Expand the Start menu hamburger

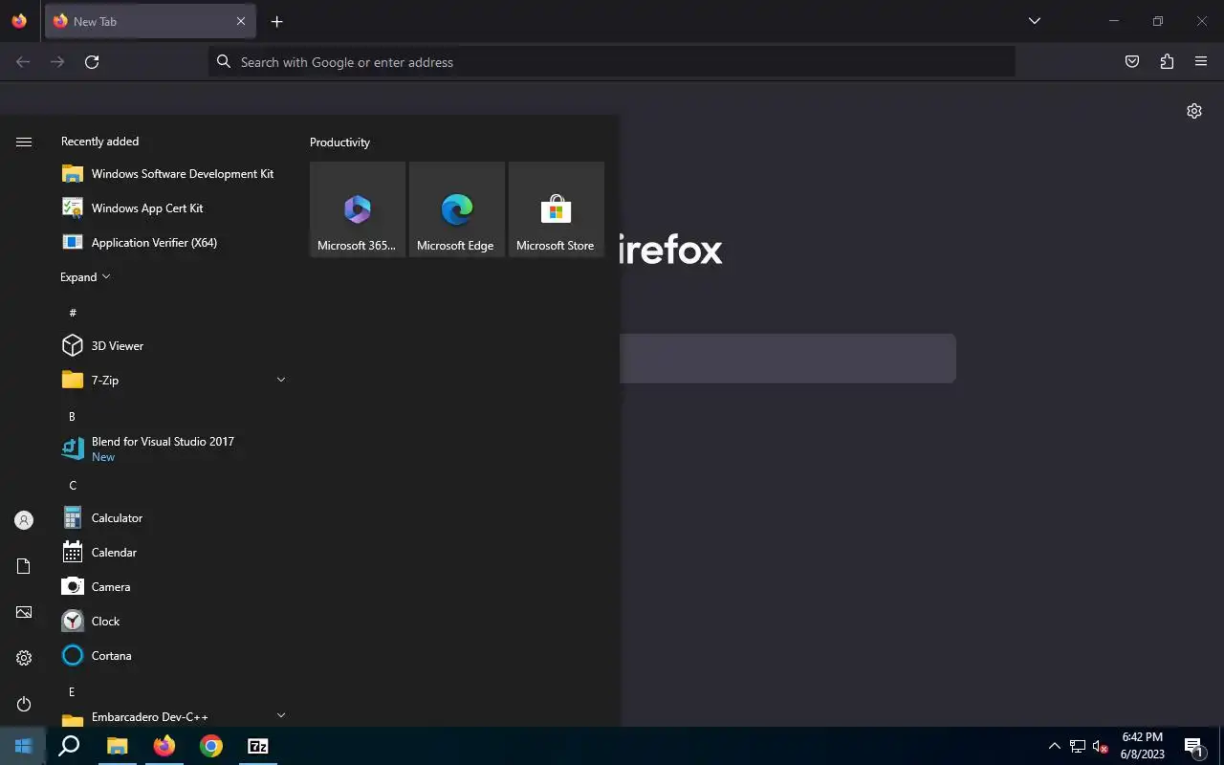(x=24, y=142)
